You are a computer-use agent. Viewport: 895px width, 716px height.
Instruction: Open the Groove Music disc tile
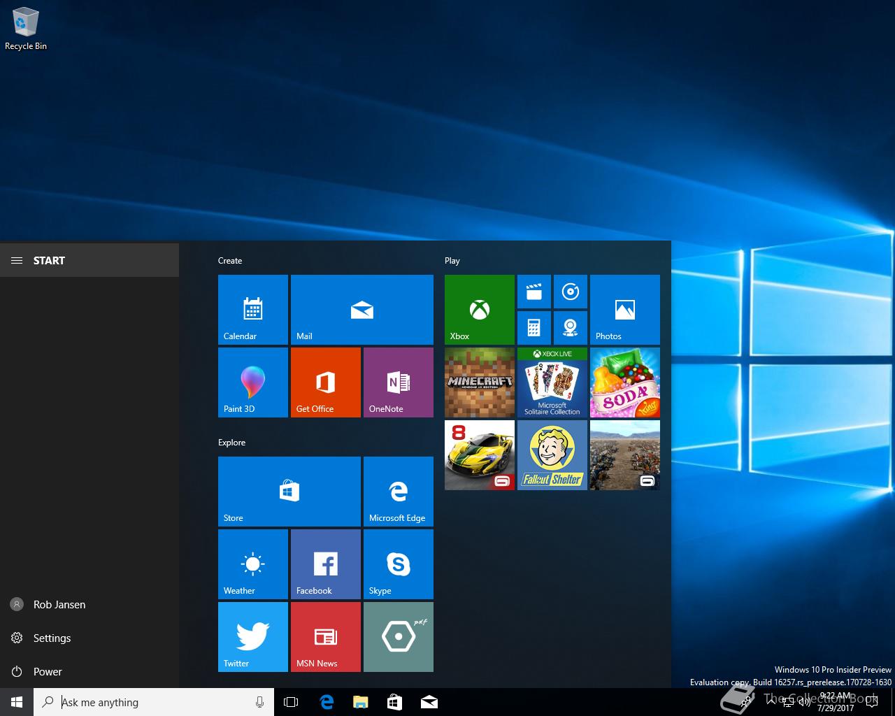pyautogui.click(x=571, y=292)
